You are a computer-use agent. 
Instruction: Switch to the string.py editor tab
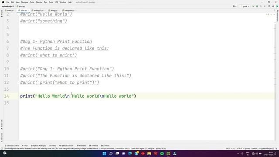pyautogui.click(x=54, y=10)
